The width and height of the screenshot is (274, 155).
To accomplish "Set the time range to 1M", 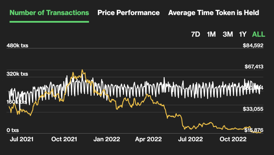I will [211, 34].
